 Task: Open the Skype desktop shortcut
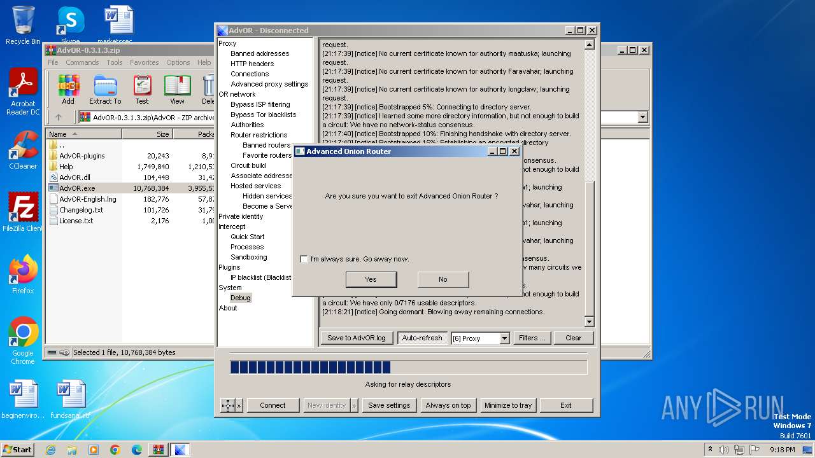pyautogui.click(x=71, y=25)
